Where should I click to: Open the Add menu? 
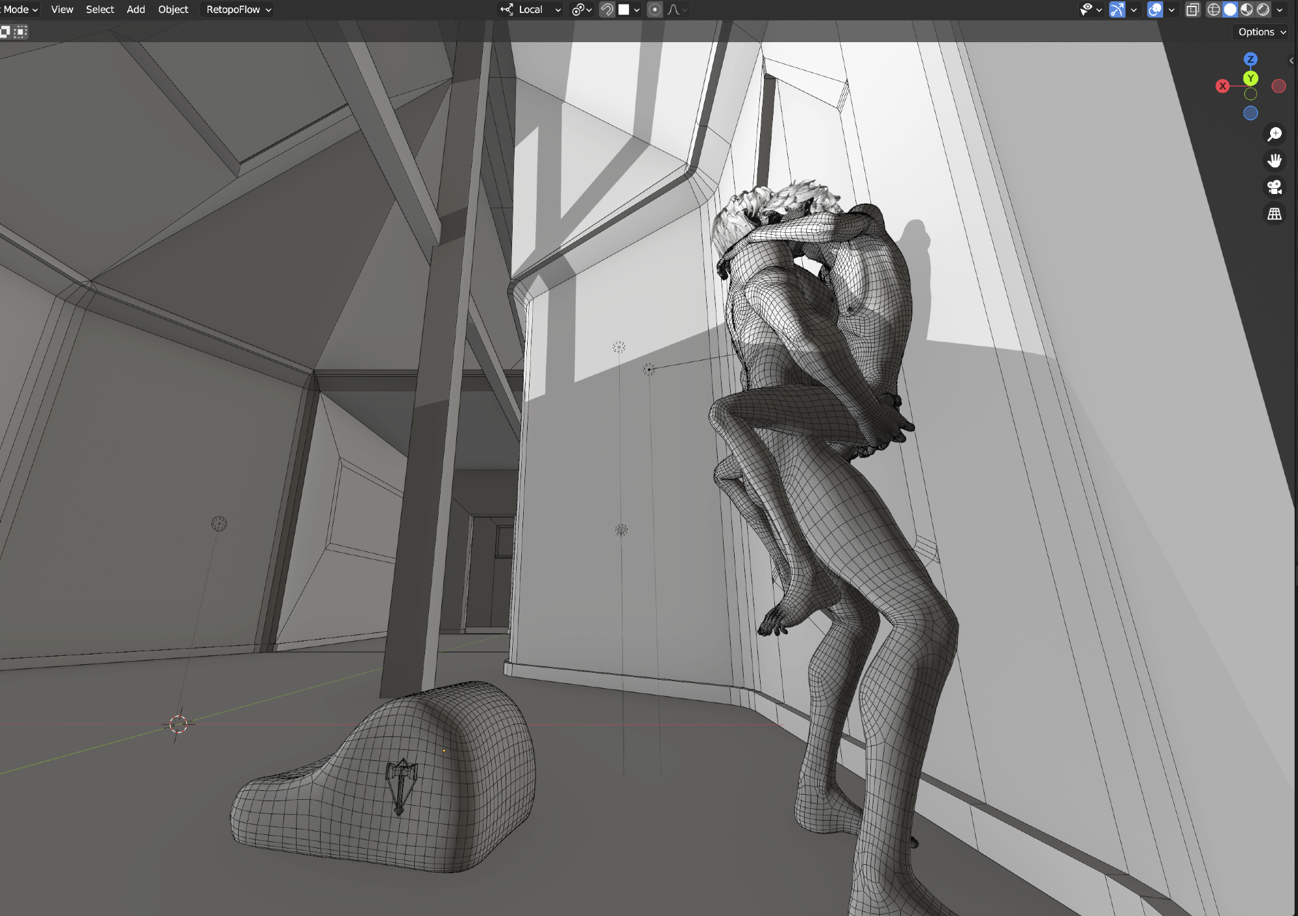click(136, 10)
